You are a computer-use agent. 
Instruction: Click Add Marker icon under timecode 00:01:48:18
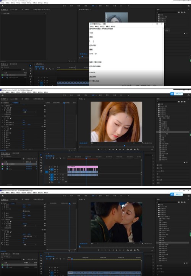pos(57,158)
